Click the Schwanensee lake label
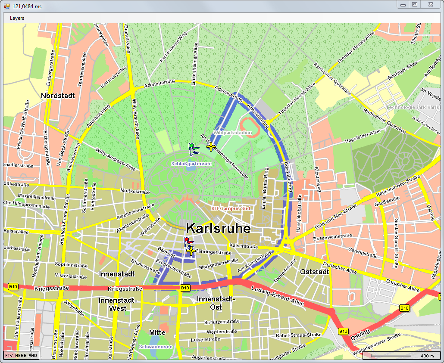Image resolution: width=444 pixels, height=363 pixels. (x=156, y=347)
